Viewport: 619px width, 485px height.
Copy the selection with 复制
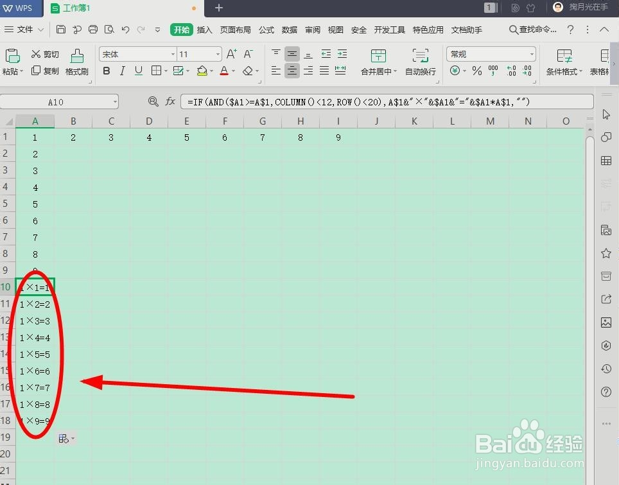[x=45, y=71]
